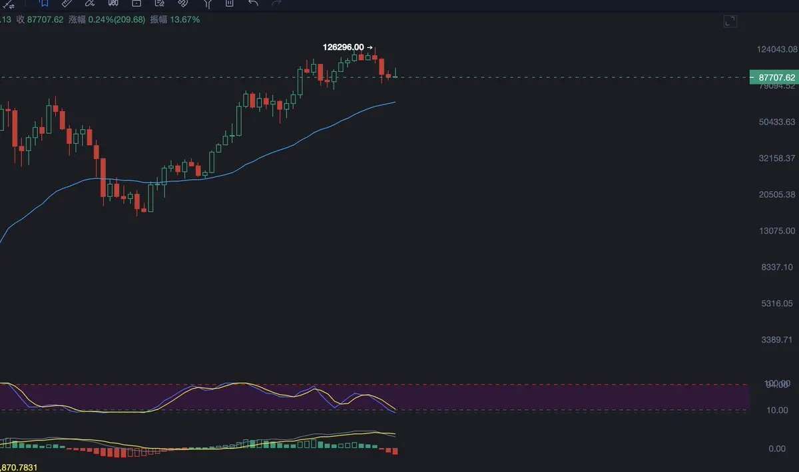799x472 pixels.
Task: Click the undo arrow icon
Action: tap(253, 3)
